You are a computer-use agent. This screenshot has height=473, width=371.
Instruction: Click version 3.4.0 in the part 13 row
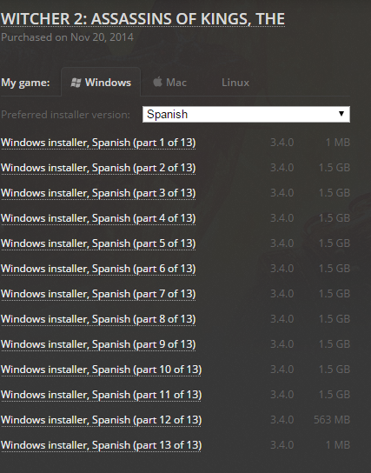tap(282, 445)
